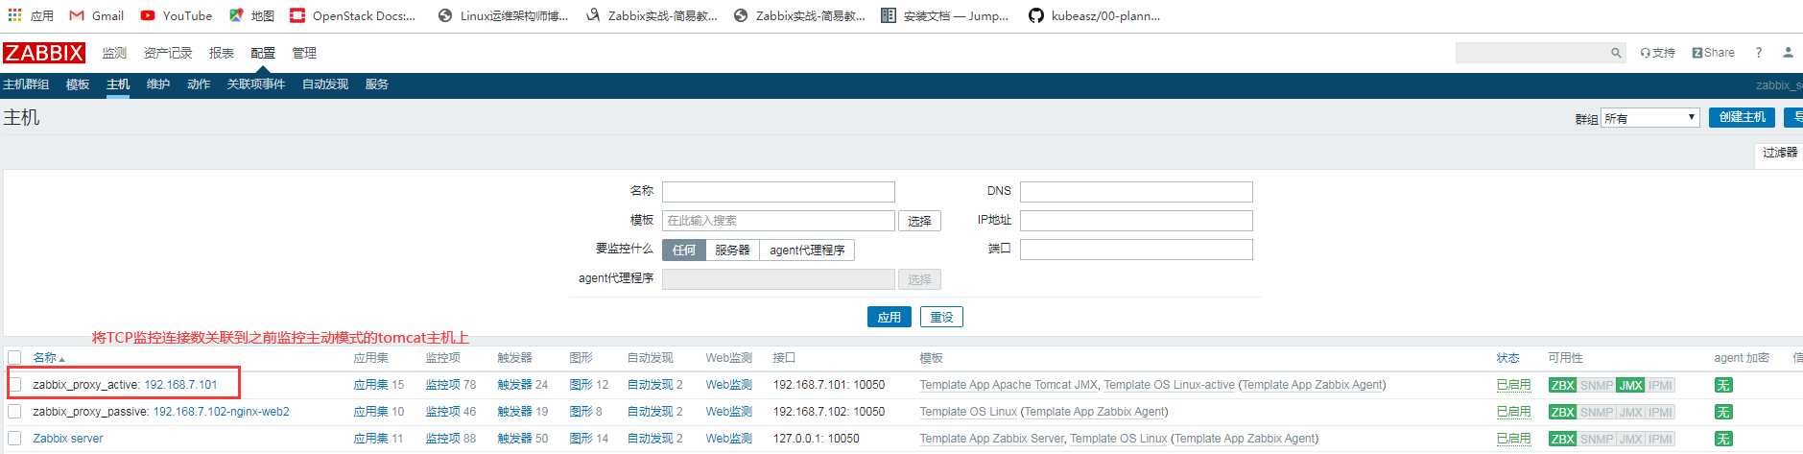This screenshot has height=454, width=1803.
Task: Expand the 群组 group dropdown
Action: coord(1650,118)
